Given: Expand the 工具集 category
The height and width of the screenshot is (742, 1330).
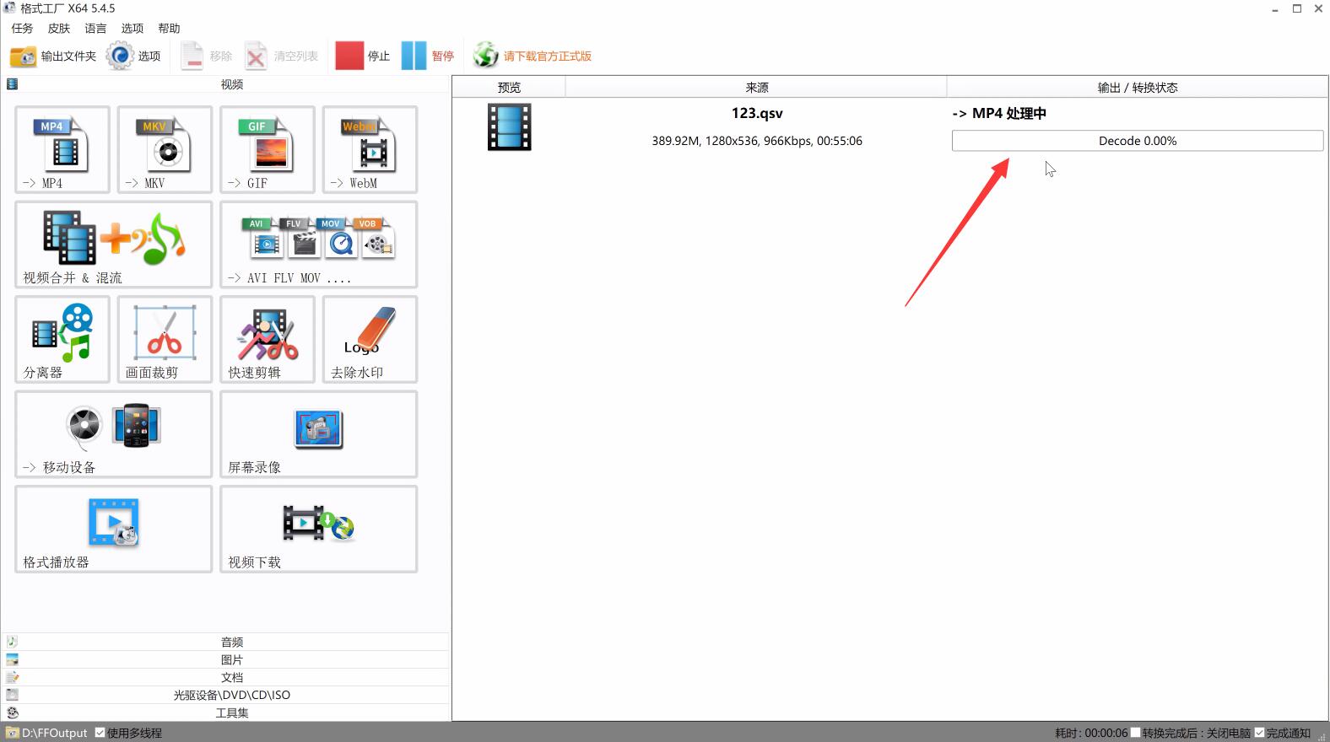Looking at the screenshot, I should pos(225,712).
